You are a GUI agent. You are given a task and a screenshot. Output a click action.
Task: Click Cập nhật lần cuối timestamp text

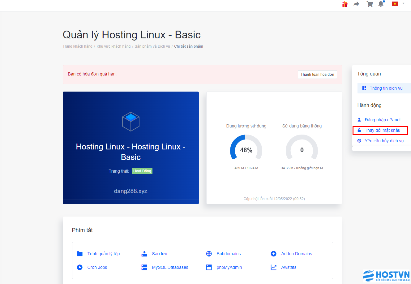tap(274, 199)
